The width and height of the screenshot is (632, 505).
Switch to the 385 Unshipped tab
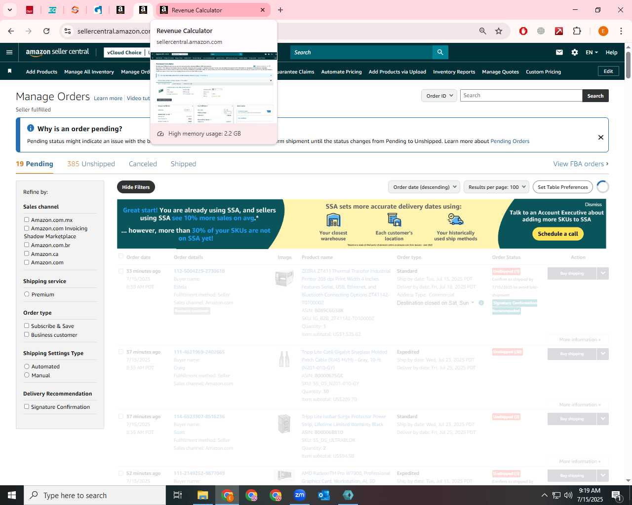pyautogui.click(x=91, y=164)
